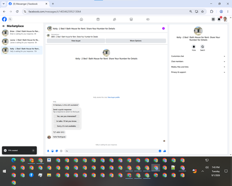Click the More Options button

tap(135, 41)
